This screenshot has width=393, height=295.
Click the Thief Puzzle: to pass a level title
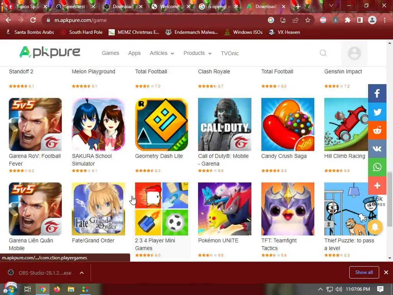(349, 244)
